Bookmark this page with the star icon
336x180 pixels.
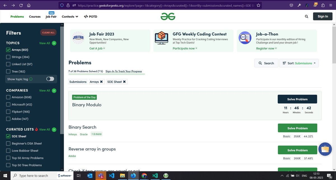pyautogui.click(x=258, y=5)
